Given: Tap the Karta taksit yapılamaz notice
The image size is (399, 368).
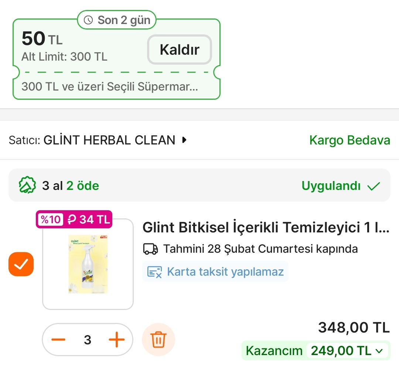Looking at the screenshot, I should pos(225,272).
